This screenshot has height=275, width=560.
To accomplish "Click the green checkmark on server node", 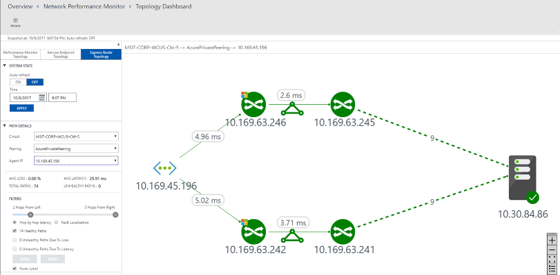I will coord(532,197).
